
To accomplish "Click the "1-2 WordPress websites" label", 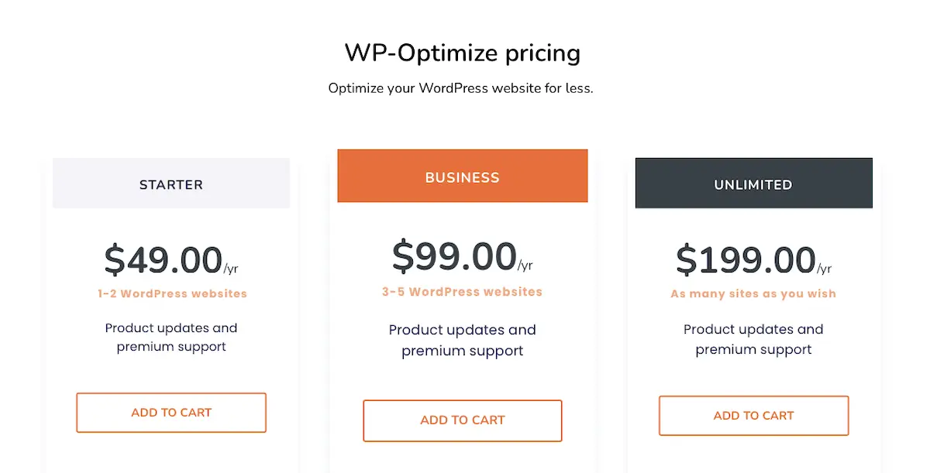I will click(172, 294).
